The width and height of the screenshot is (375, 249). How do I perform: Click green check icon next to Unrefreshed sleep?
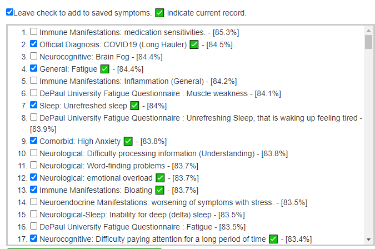coord(134,106)
